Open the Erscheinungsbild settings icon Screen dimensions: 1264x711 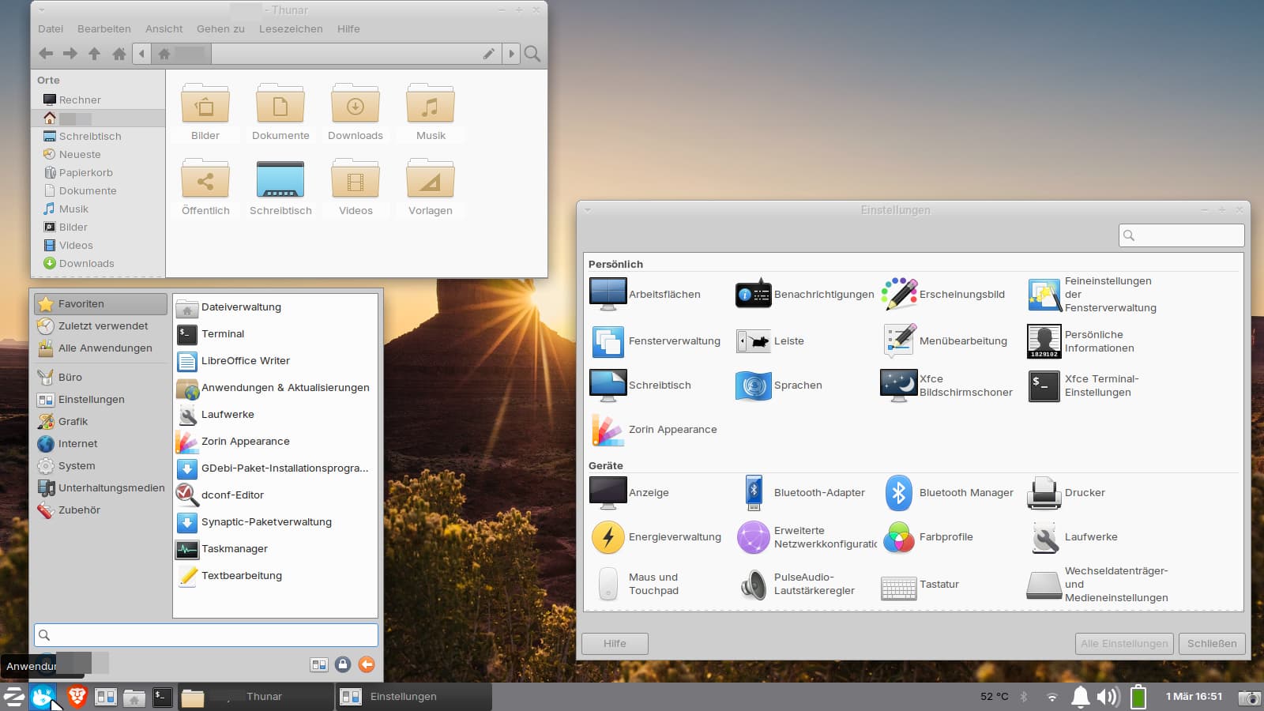899,294
